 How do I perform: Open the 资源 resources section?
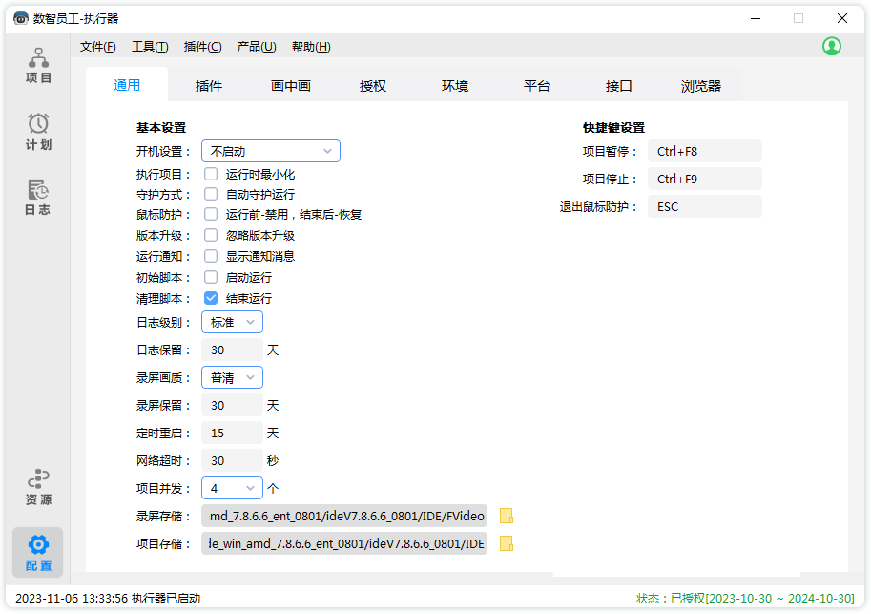click(38, 486)
